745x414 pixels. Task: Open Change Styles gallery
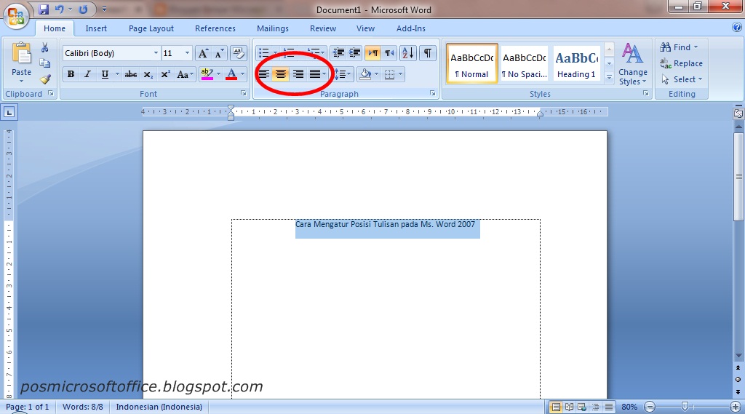(x=633, y=64)
